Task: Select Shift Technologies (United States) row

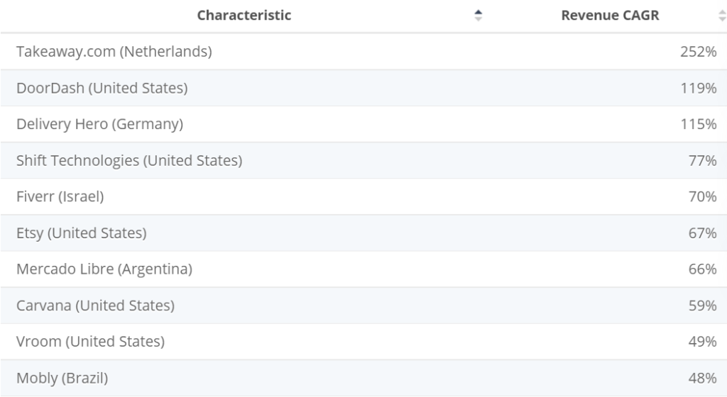Action: (x=129, y=161)
